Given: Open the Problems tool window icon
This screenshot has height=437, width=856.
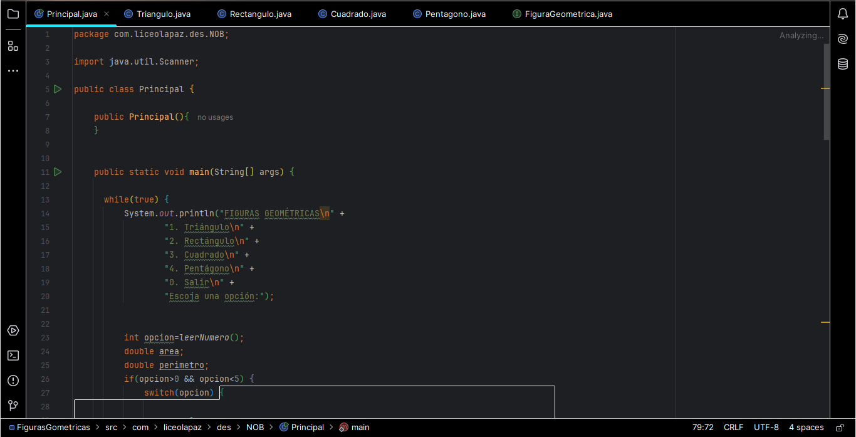Looking at the screenshot, I should tap(13, 381).
